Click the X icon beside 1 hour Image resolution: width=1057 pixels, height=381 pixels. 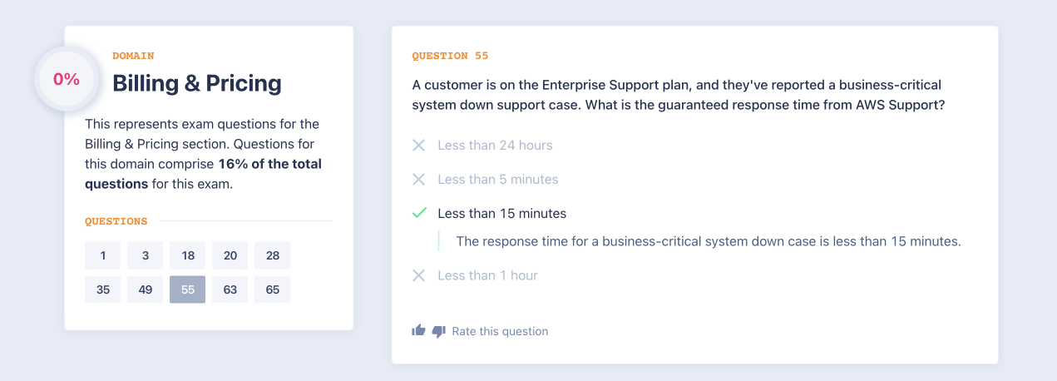(x=419, y=275)
